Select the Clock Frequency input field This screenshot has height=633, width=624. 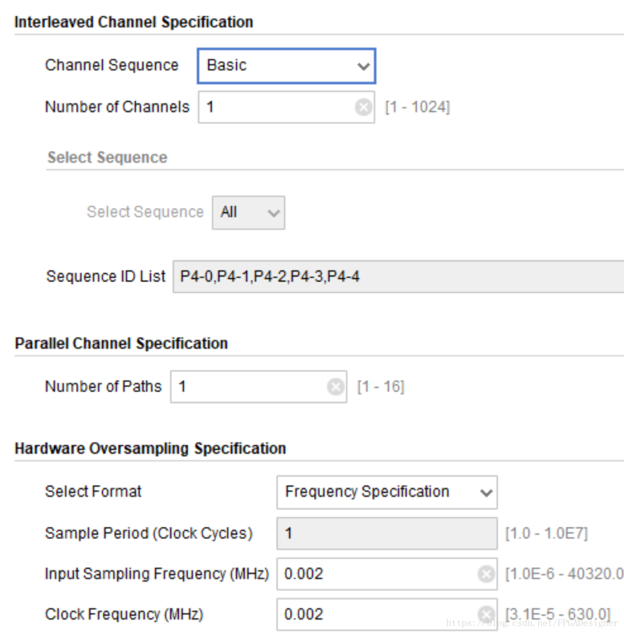376,615
